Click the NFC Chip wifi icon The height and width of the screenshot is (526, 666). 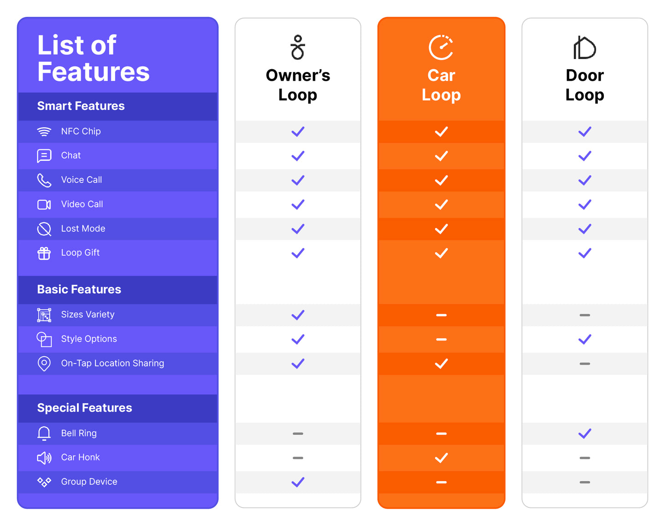(x=44, y=131)
